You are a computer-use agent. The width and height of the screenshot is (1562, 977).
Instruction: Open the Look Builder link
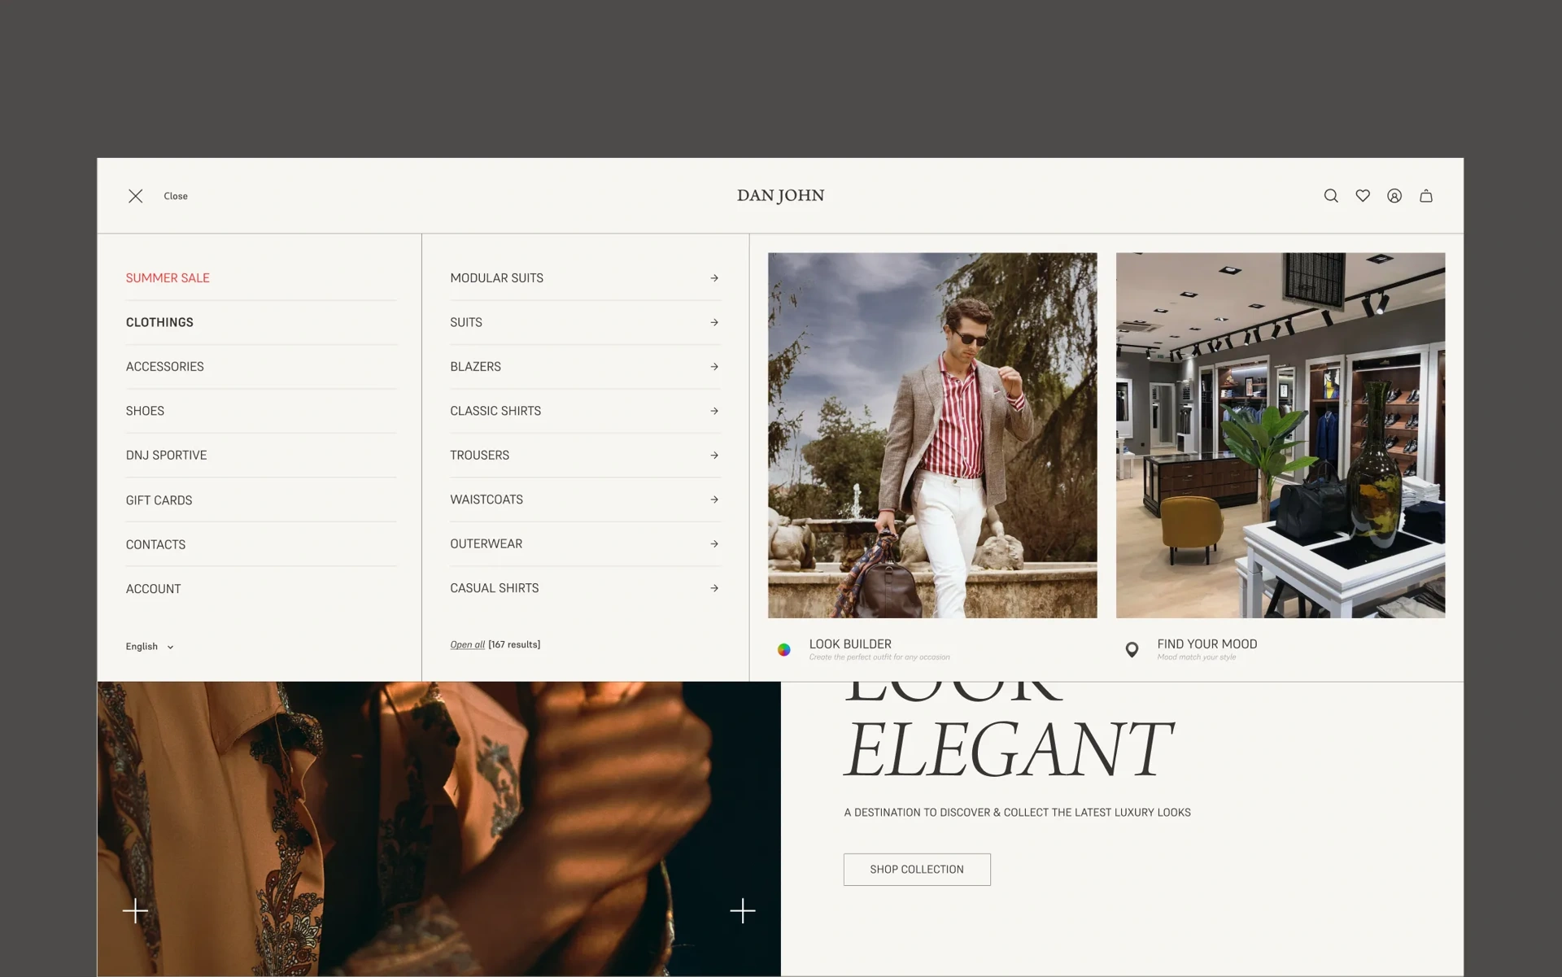pos(850,643)
